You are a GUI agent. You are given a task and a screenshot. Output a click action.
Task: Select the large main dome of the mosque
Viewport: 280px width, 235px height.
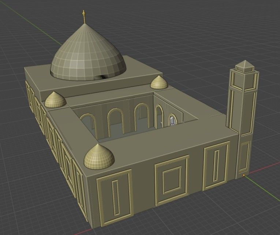(89, 53)
